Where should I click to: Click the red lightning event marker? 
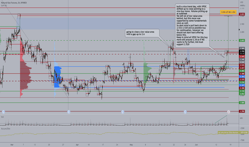pos(228,112)
